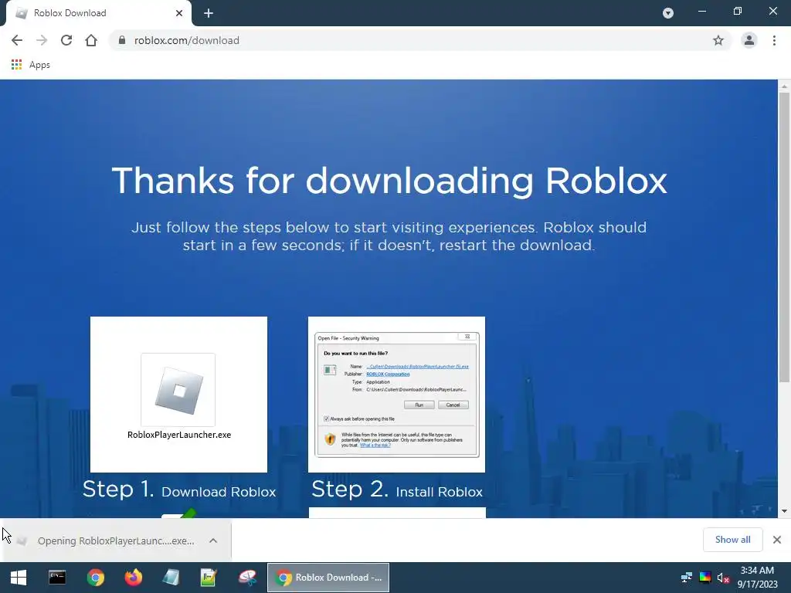Click the RobloxPlayerLauncher.exe step 1 thumbnail
This screenshot has height=593, width=791.
tap(178, 395)
